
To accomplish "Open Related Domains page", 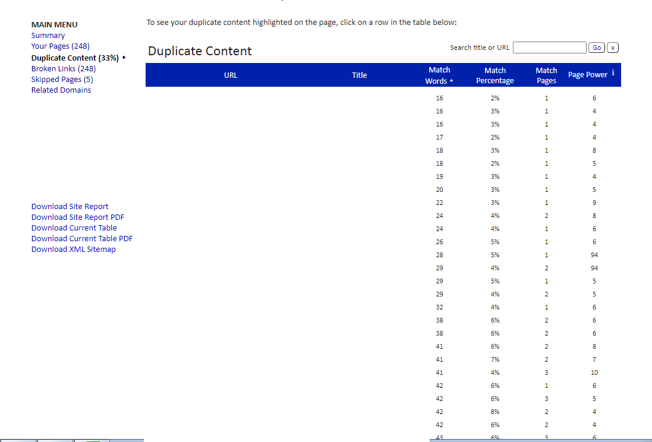I will pos(61,90).
